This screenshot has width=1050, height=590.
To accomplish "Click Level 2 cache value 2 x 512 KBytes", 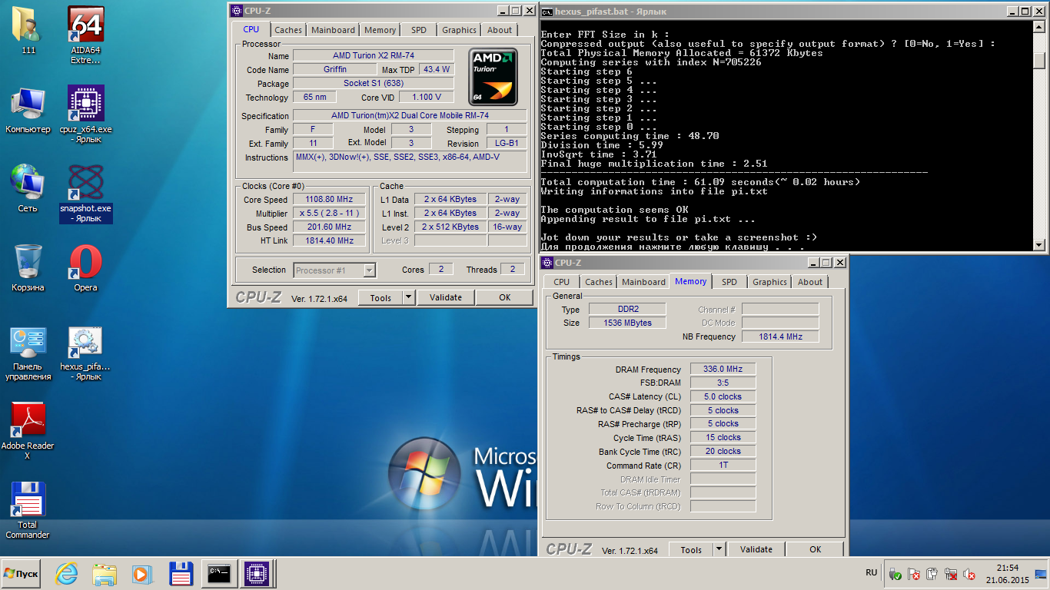I will [450, 227].
